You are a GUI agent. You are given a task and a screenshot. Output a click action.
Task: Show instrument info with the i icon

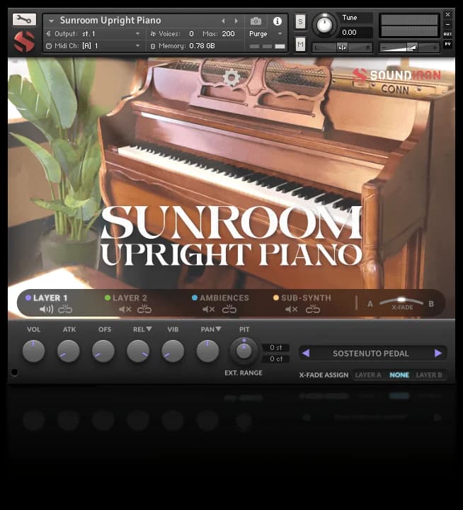pos(277,21)
